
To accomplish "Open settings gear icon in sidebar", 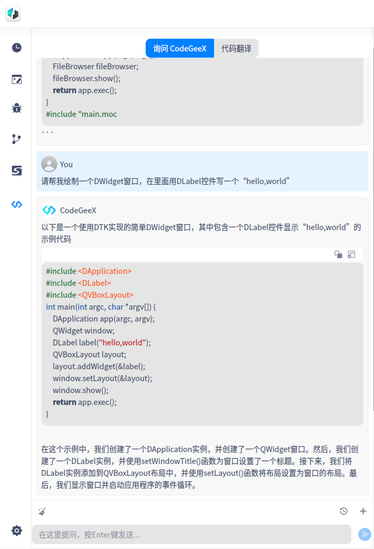I will (x=16, y=531).
